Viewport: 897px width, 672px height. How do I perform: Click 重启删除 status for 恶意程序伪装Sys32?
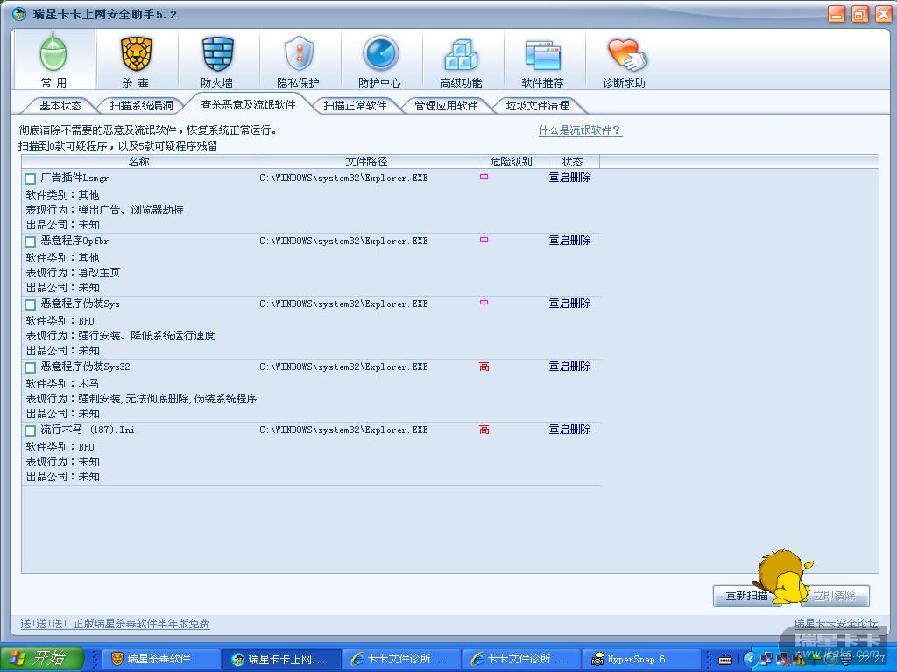pos(569,367)
